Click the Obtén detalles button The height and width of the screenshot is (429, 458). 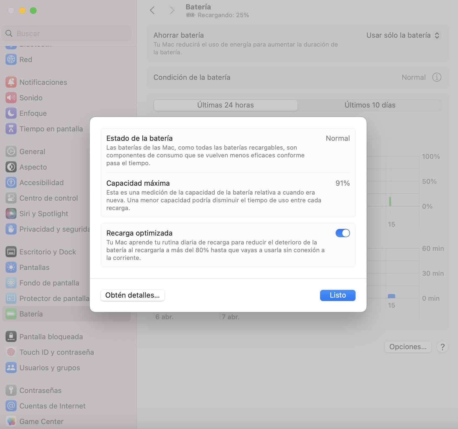point(132,295)
